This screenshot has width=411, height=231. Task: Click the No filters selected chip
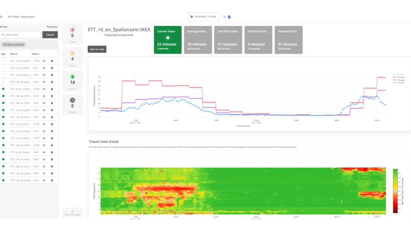[x=13, y=44]
